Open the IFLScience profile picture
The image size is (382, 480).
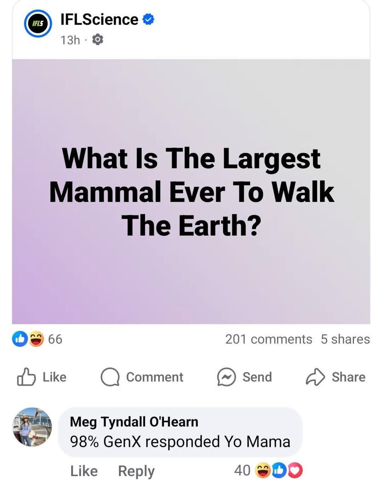click(39, 26)
